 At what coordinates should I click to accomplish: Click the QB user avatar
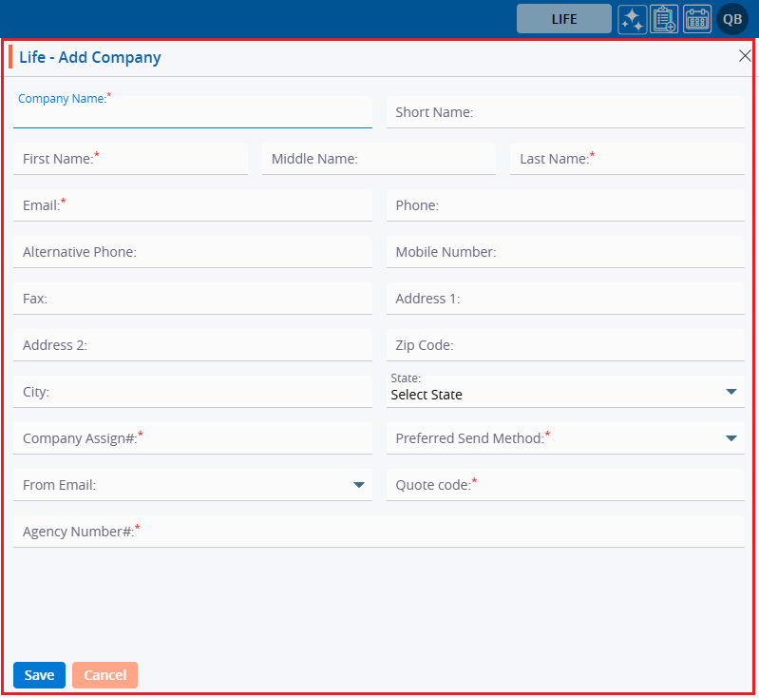point(732,19)
